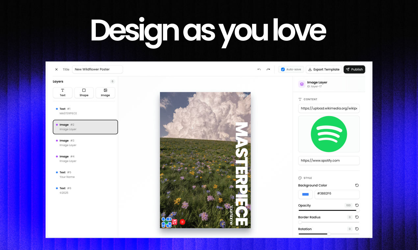Add a new layer with the Shape tool
This screenshot has width=418, height=250.
click(x=84, y=92)
